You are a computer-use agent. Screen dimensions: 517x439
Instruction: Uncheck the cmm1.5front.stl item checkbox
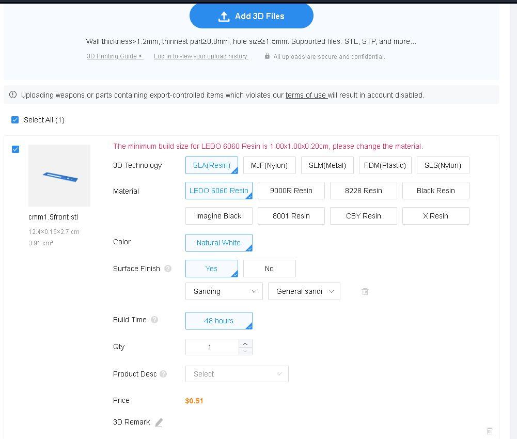click(15, 149)
